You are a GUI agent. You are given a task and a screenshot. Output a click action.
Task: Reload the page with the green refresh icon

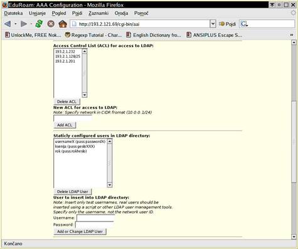[39, 24]
